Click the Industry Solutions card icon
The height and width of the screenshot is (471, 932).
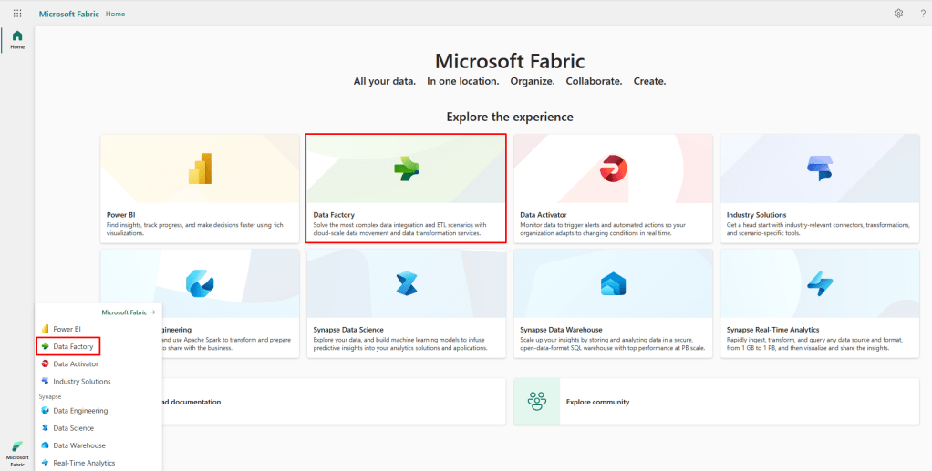819,169
